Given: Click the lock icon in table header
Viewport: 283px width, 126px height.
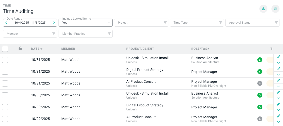Looking at the screenshot, I should pyautogui.click(x=20, y=48).
